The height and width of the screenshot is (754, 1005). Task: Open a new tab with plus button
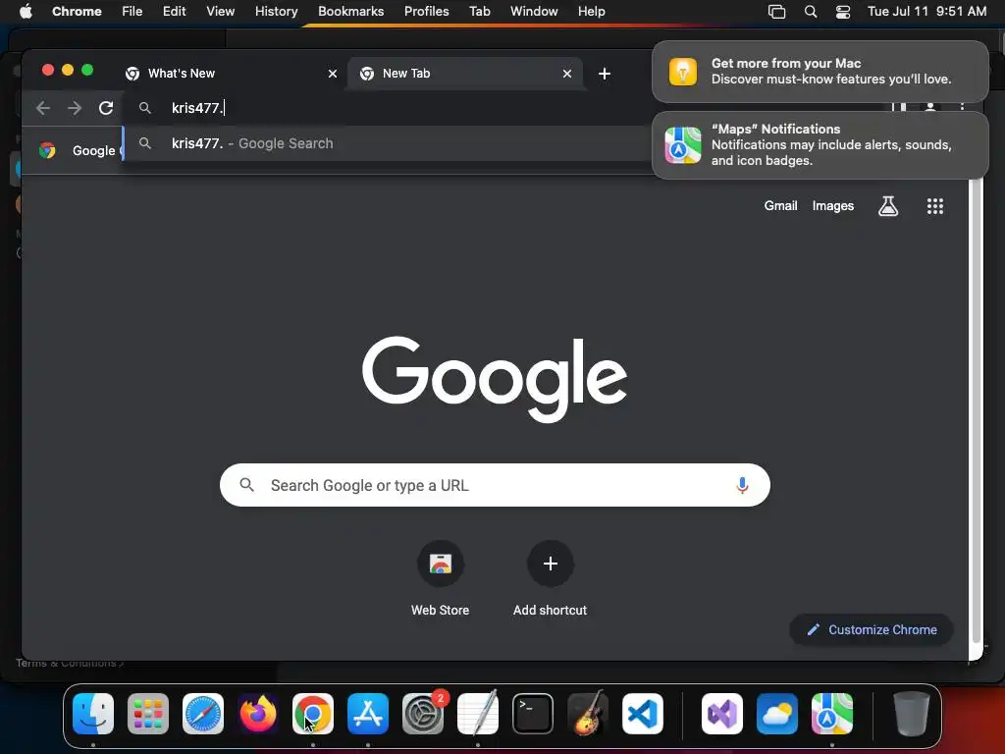604,74
